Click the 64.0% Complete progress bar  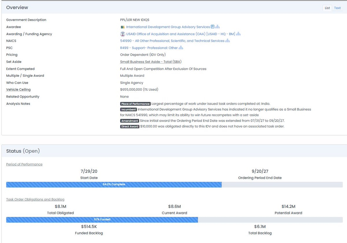[114, 184]
